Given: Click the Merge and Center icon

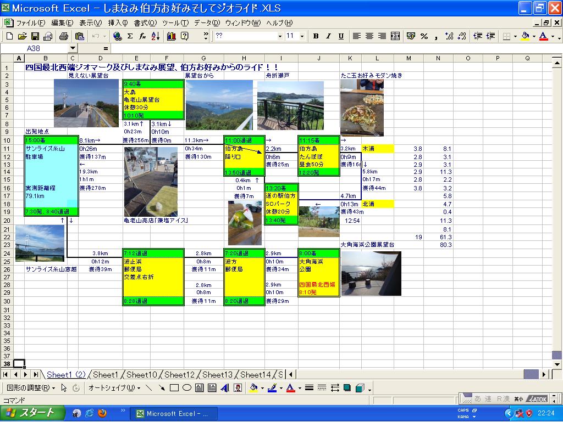Looking at the screenshot, I should click(x=395, y=36).
